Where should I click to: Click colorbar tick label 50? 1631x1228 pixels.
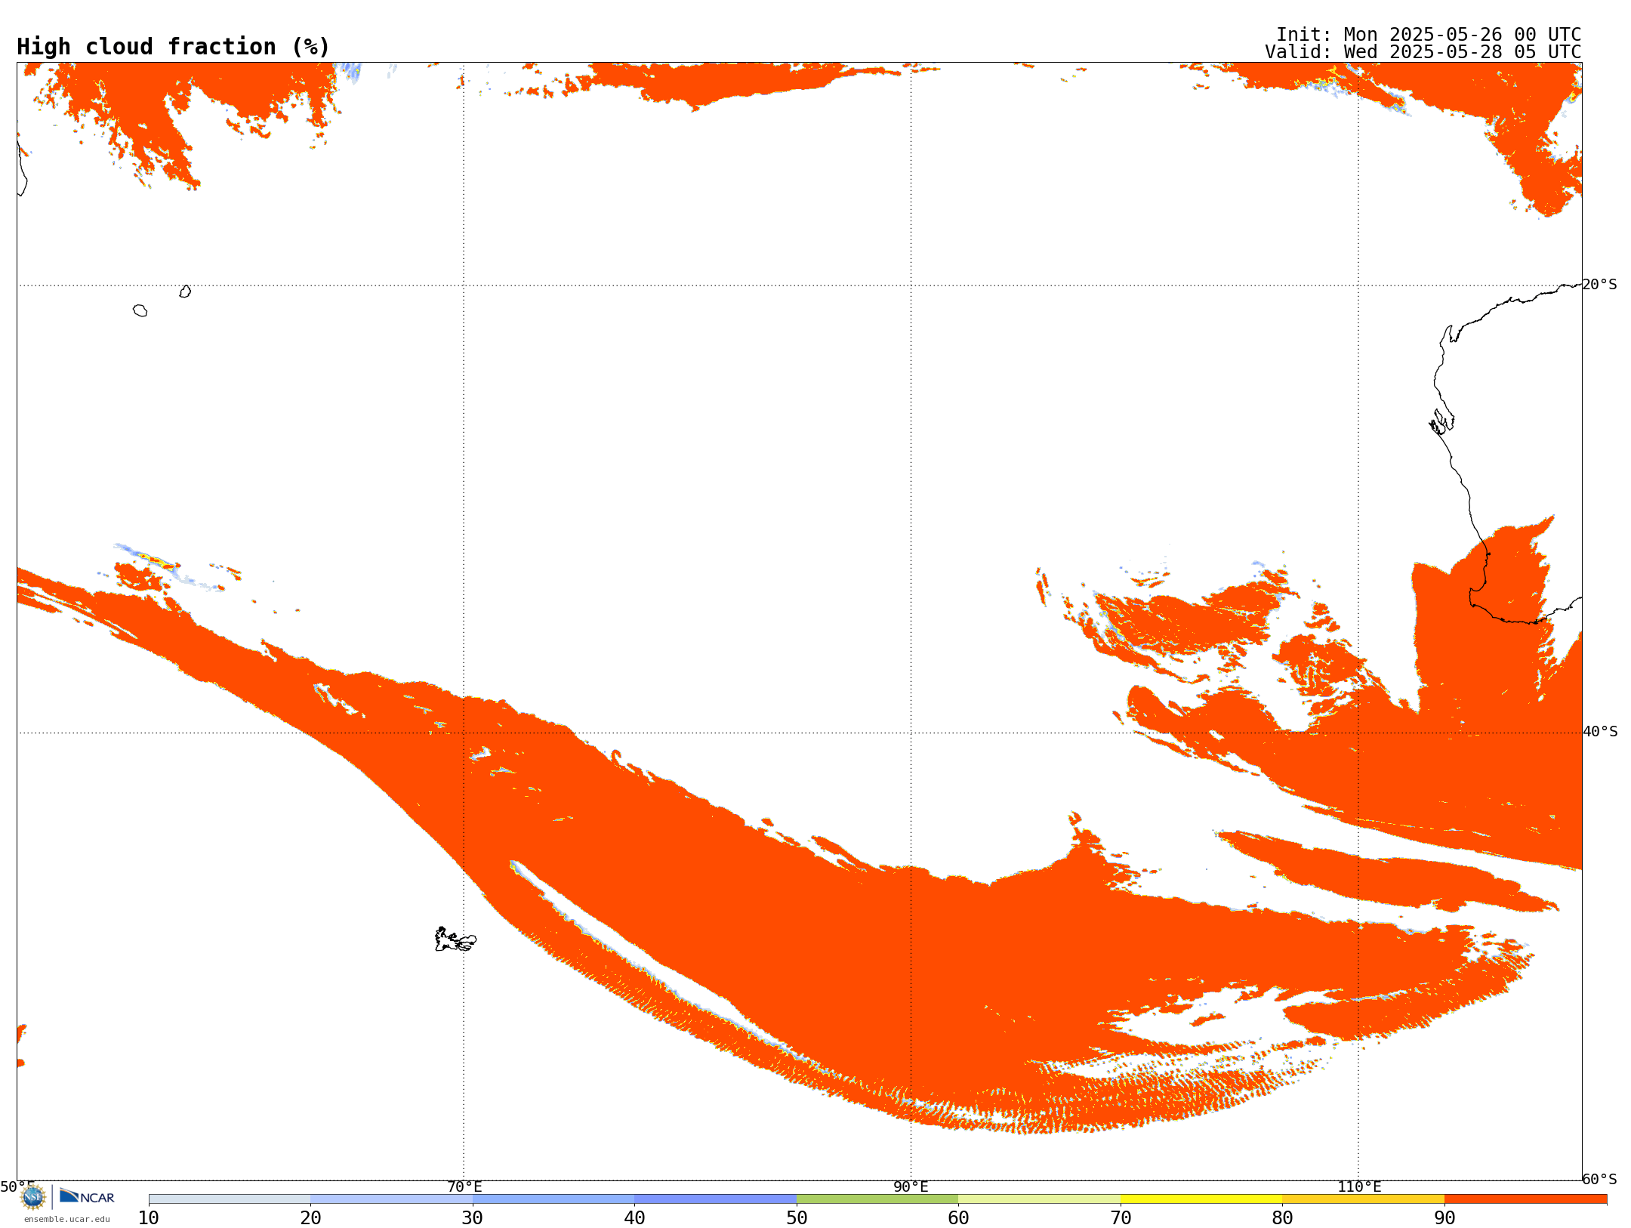797,1217
